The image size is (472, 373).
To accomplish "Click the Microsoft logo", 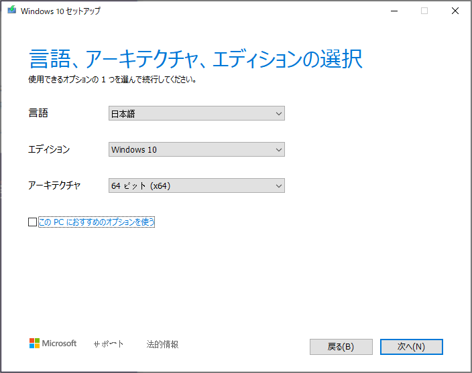I will tap(53, 344).
